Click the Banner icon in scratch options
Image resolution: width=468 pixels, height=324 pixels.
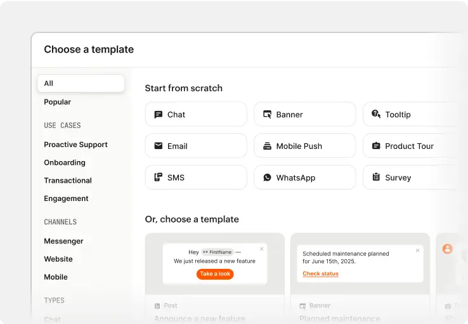point(268,115)
